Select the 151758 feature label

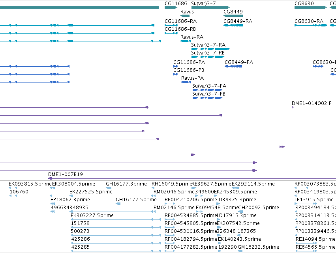pos(80,223)
